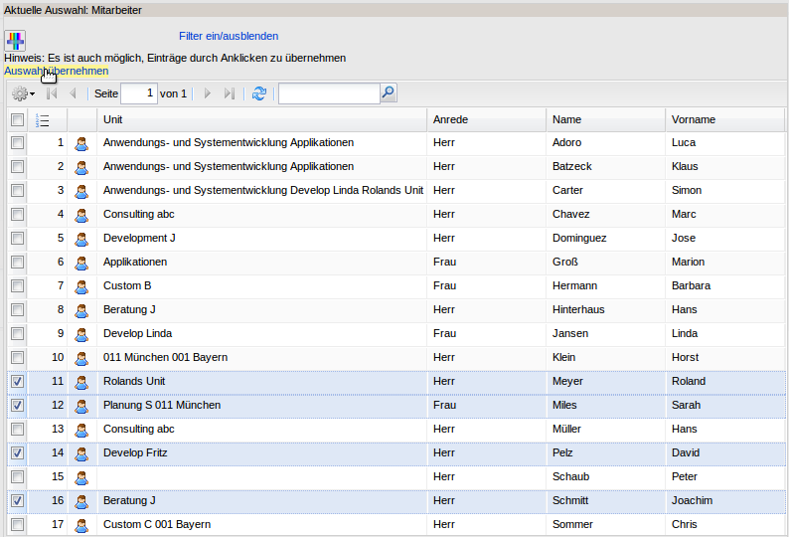The image size is (789, 537).
Task: Click the refresh table icon
Action: [259, 93]
